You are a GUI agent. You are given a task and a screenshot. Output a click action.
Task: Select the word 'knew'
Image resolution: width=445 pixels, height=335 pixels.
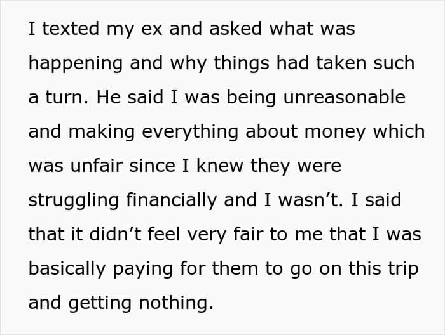click(x=220, y=166)
